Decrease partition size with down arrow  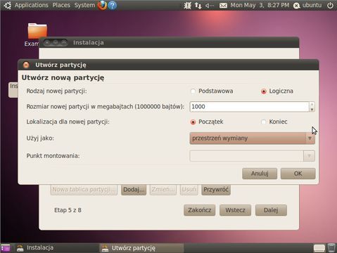click(x=312, y=110)
